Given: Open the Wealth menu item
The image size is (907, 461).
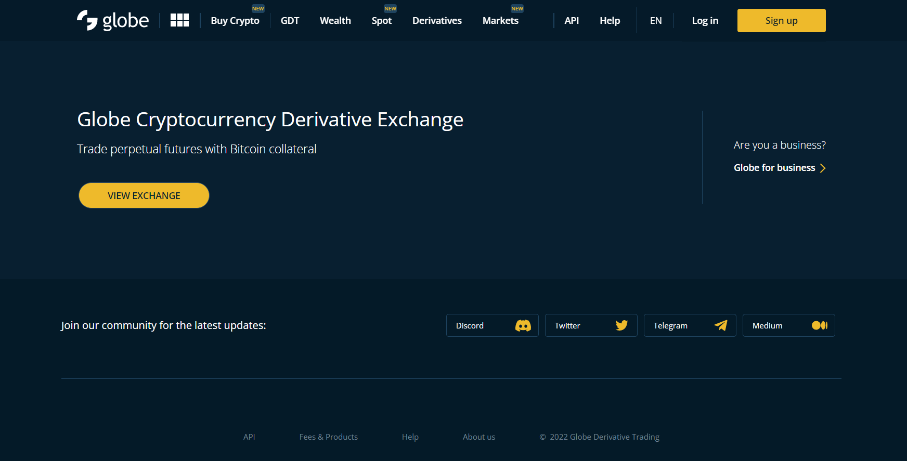Looking at the screenshot, I should pyautogui.click(x=335, y=21).
